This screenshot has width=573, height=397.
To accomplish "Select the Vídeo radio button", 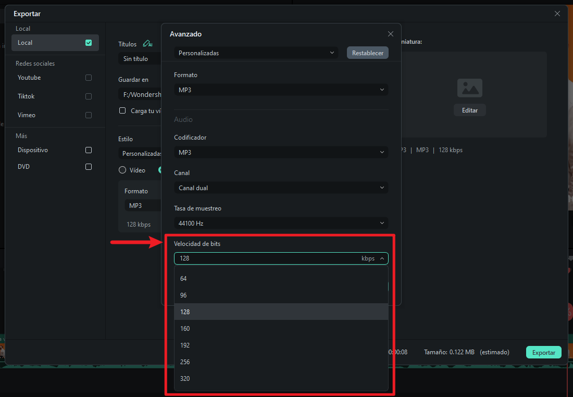I will 122,170.
